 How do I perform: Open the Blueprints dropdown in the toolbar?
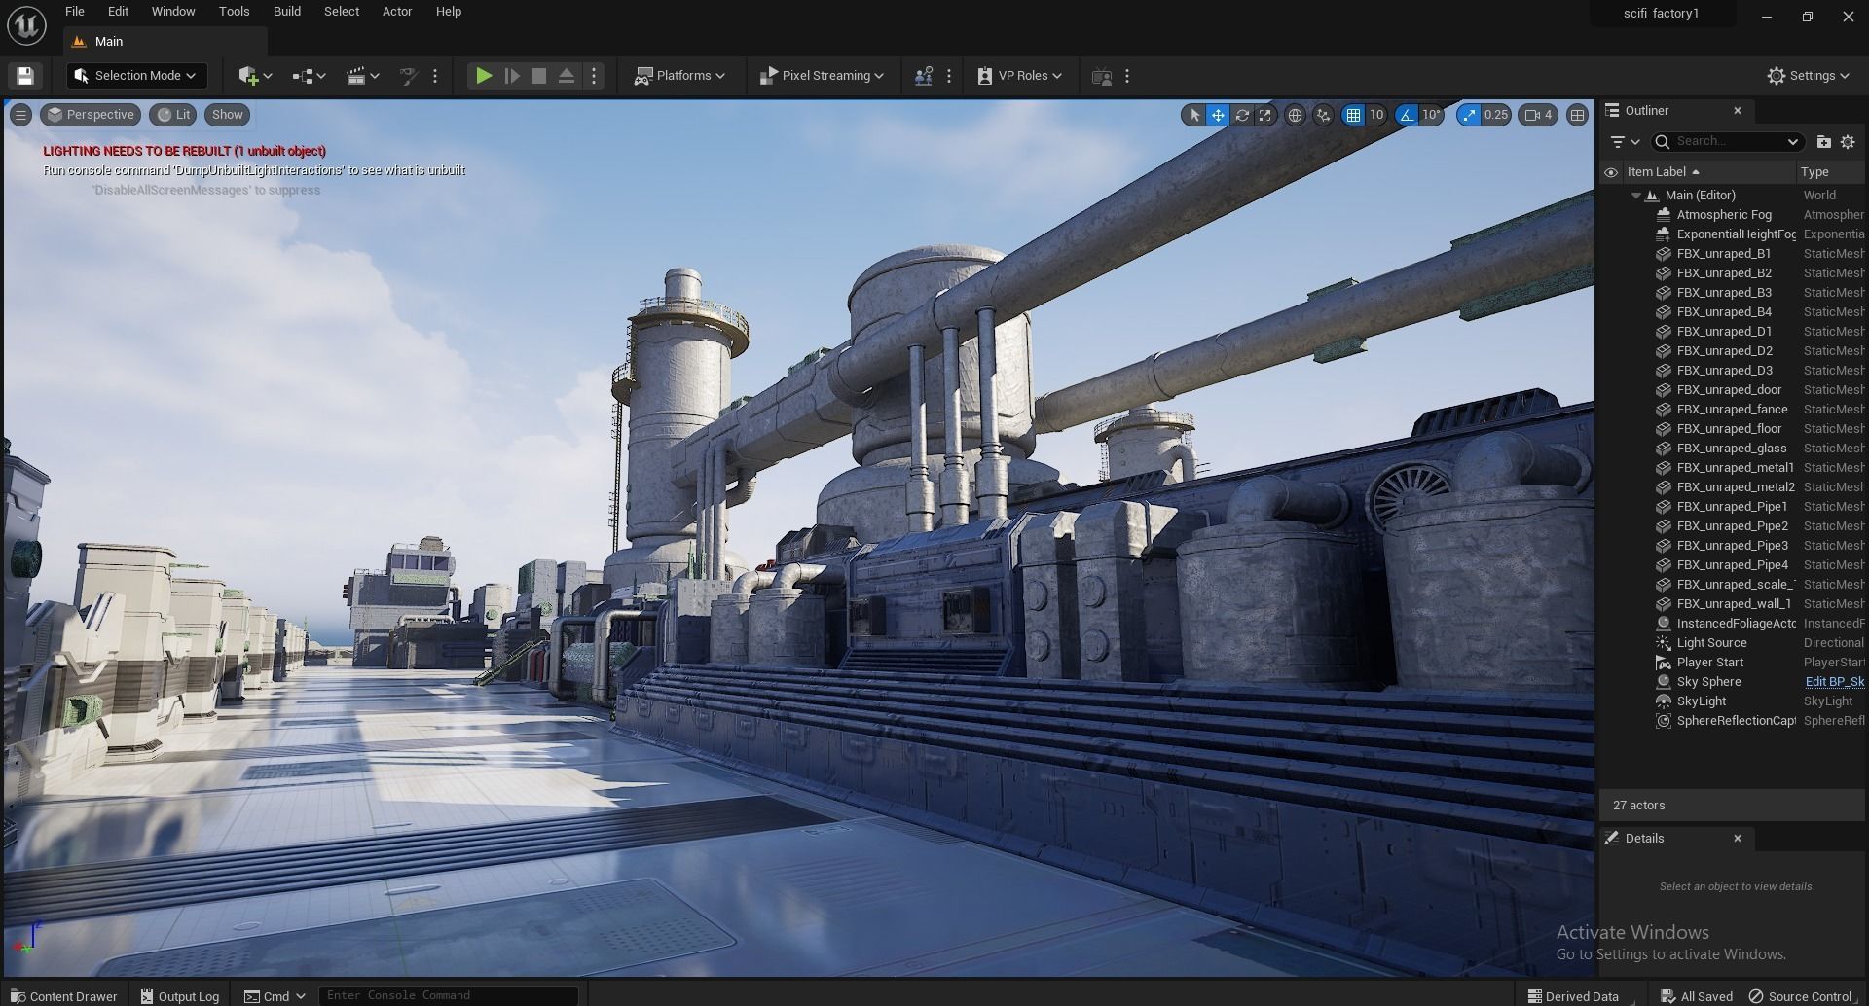[x=309, y=76]
